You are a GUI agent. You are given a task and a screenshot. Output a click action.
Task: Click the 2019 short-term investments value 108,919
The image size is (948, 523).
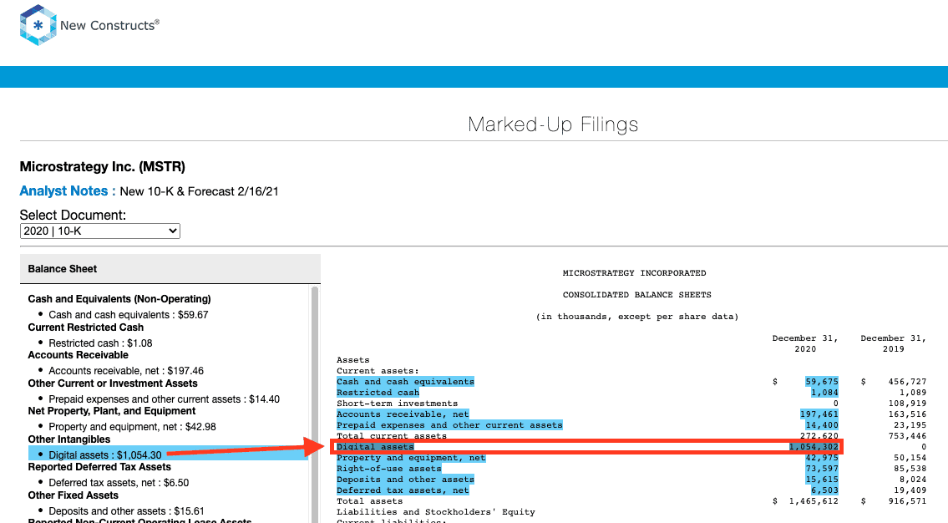coord(907,404)
